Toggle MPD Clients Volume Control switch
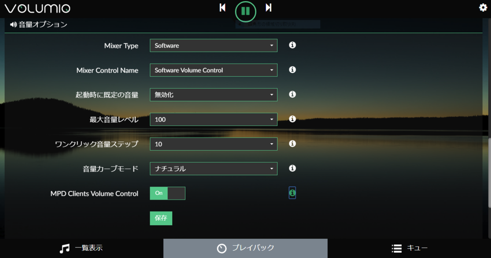 (167, 193)
